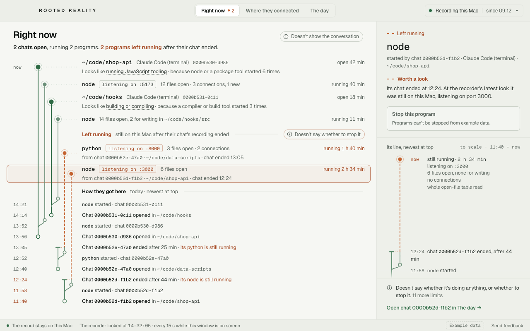Click the info icon beside Doesn't say whether to stop it

tap(290, 134)
